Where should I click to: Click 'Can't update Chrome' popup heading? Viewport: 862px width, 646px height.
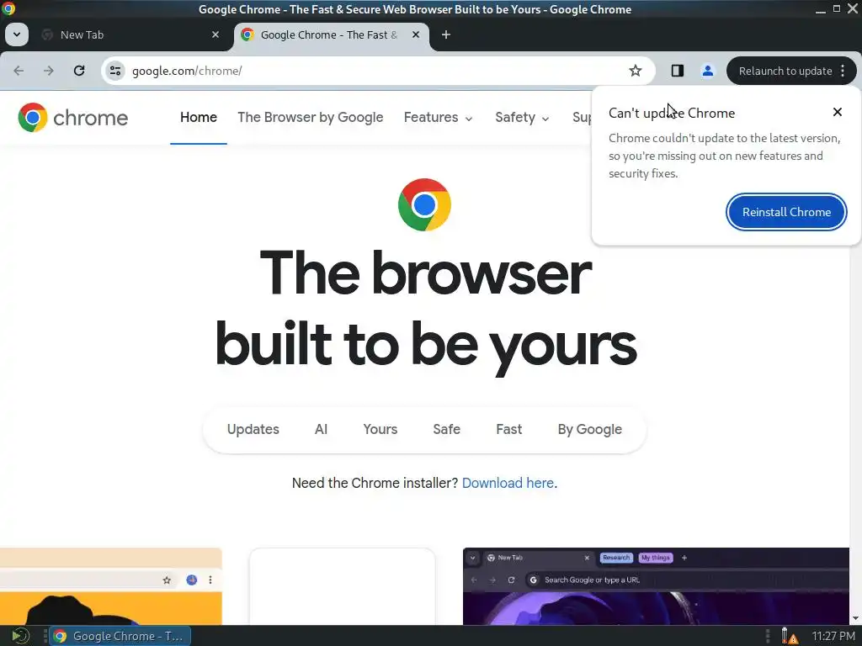(x=671, y=114)
